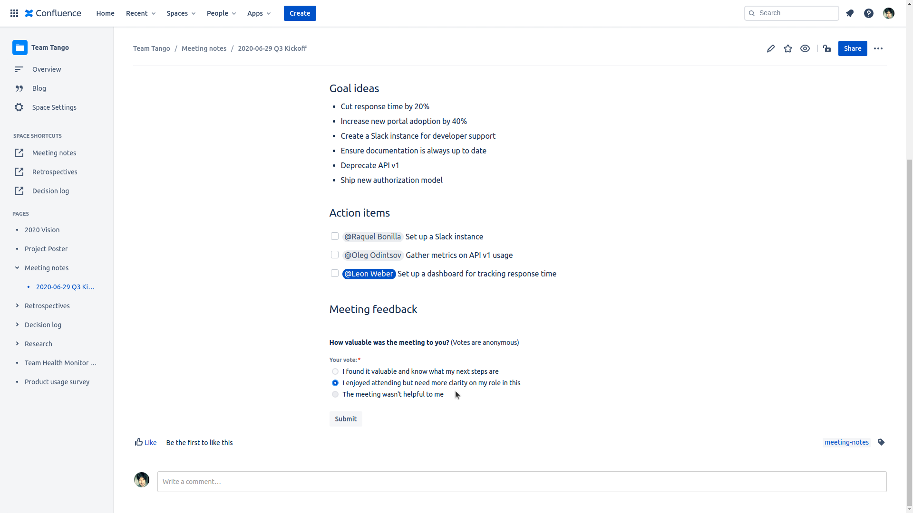Click the Write a comment field
This screenshot has width=913, height=513.
(522, 482)
